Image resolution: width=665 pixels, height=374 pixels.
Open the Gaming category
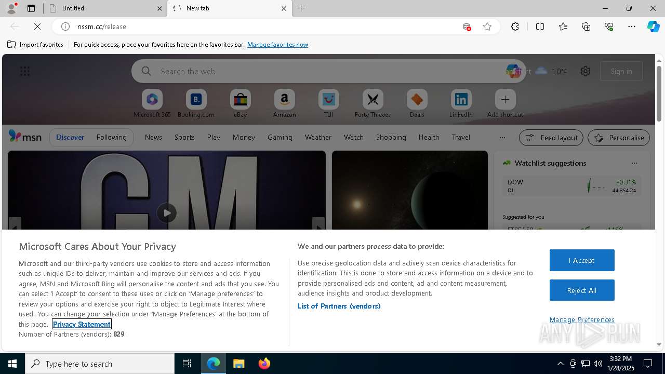pos(280,137)
